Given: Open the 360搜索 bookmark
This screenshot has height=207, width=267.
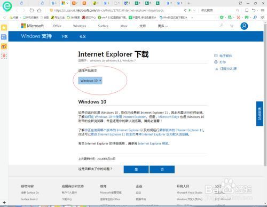Looking at the screenshot, I should [x=73, y=17].
